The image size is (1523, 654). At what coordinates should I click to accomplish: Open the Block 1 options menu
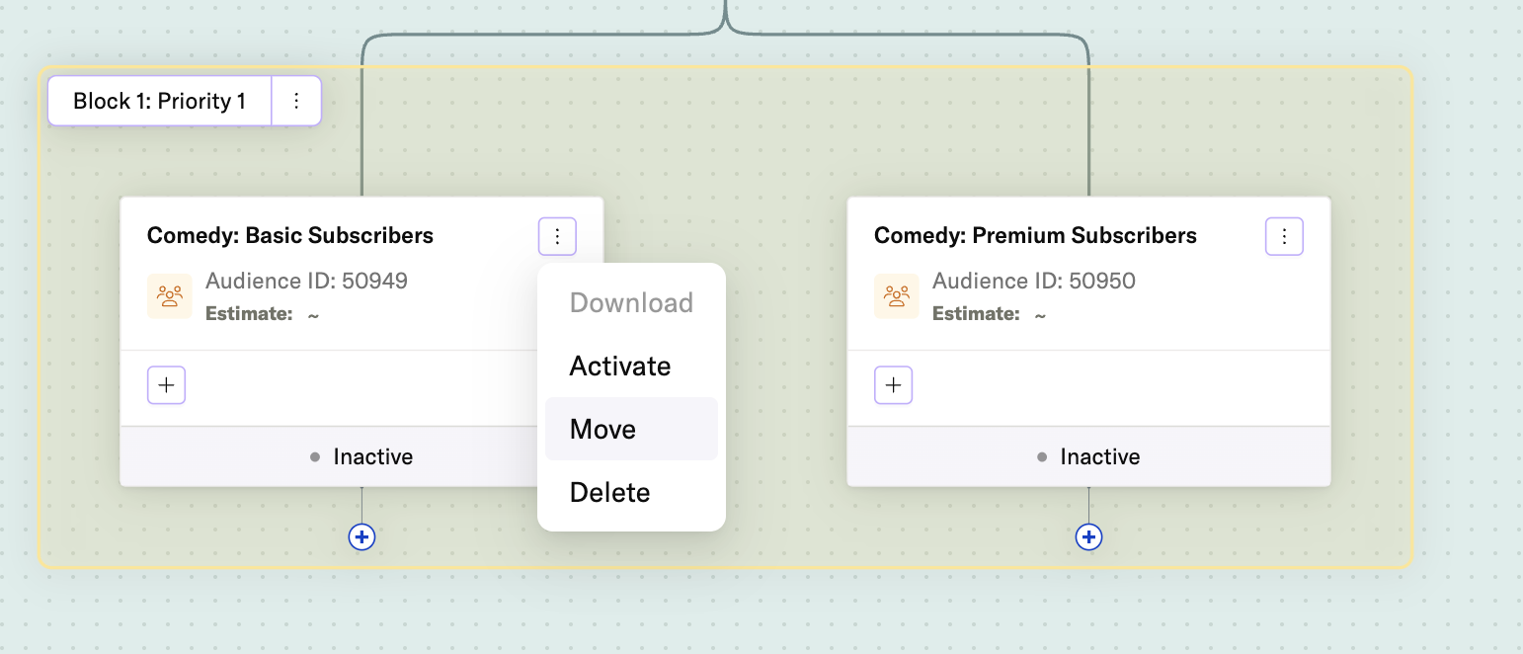tap(296, 100)
